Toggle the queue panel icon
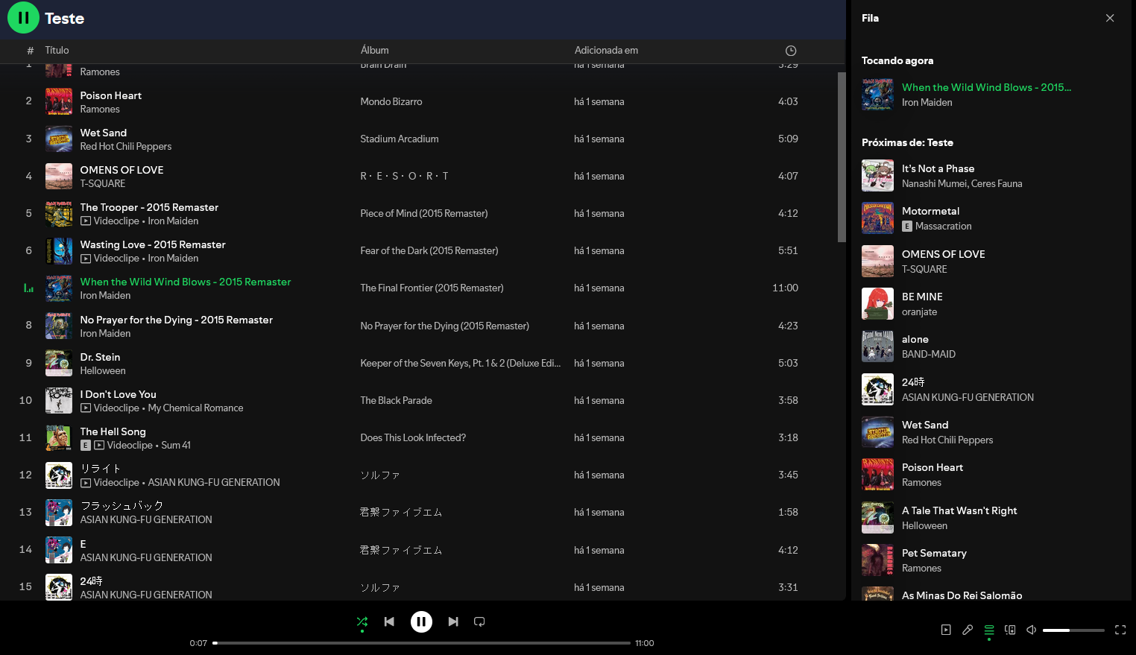Screen dimensions: 1136x655 coord(989,630)
